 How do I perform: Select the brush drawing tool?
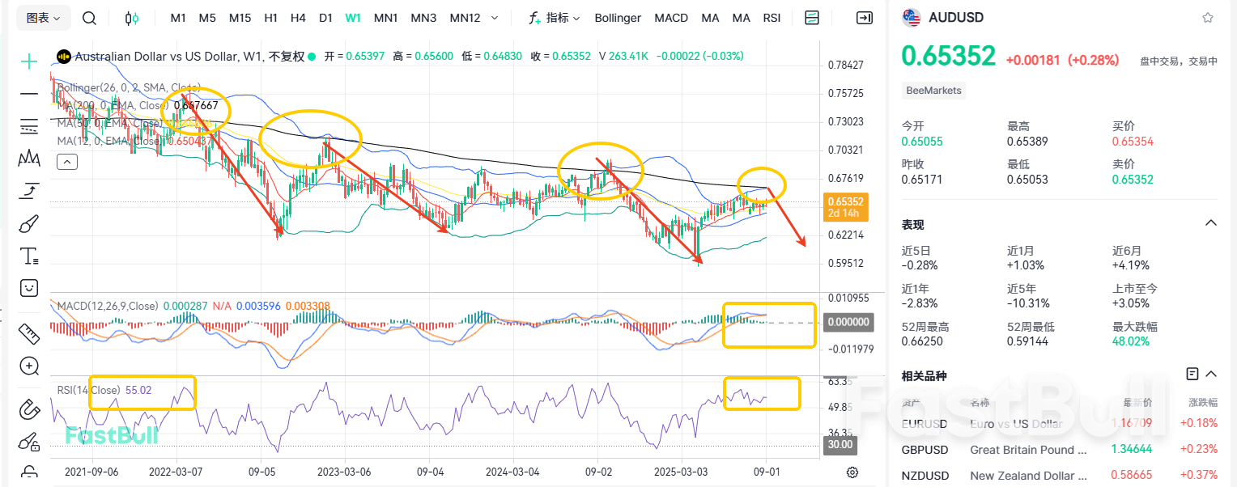tap(28, 223)
